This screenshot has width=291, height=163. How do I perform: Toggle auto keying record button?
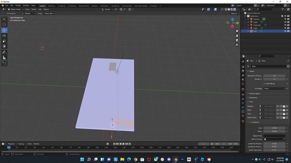pos(108,144)
